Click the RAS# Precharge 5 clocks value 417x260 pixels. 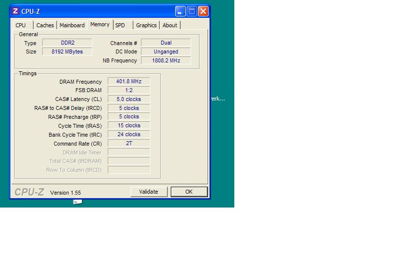[129, 117]
